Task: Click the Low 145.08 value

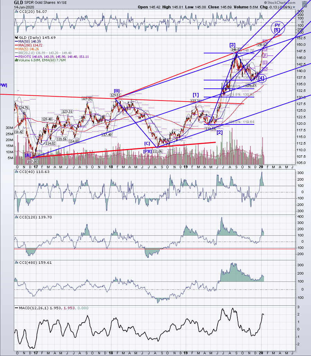Action: point(195,7)
